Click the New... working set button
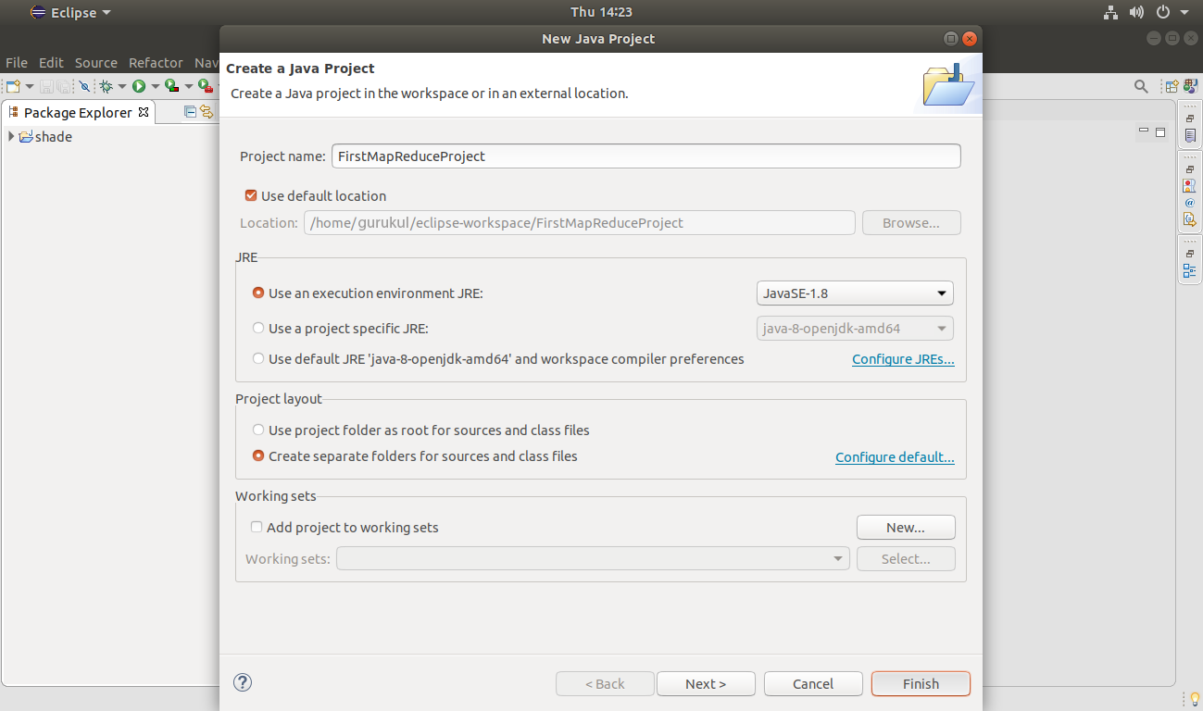1203x711 pixels. tap(906, 527)
